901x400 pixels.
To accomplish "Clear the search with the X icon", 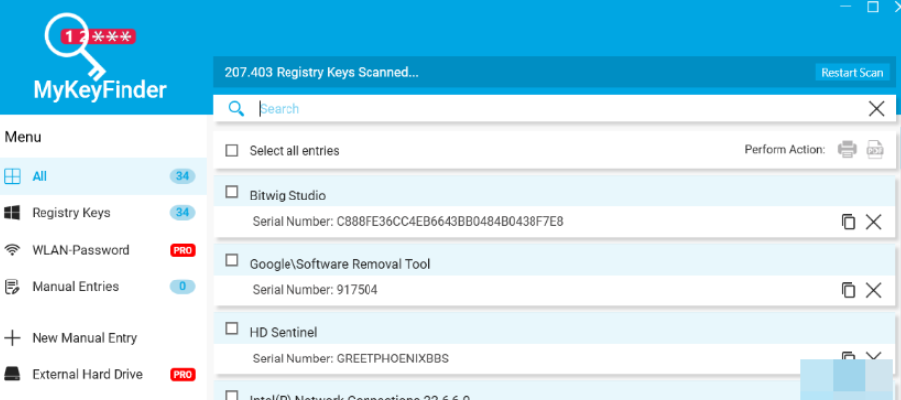I will [x=876, y=108].
